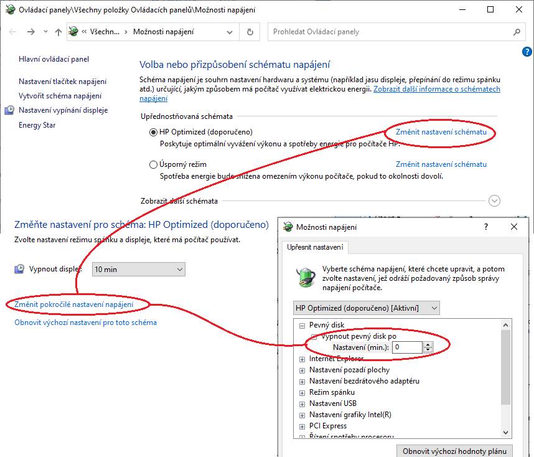This screenshot has height=457, width=534.
Task: Click Obnovit výchozí nastavení pro toto schéma
Action: 85,323
